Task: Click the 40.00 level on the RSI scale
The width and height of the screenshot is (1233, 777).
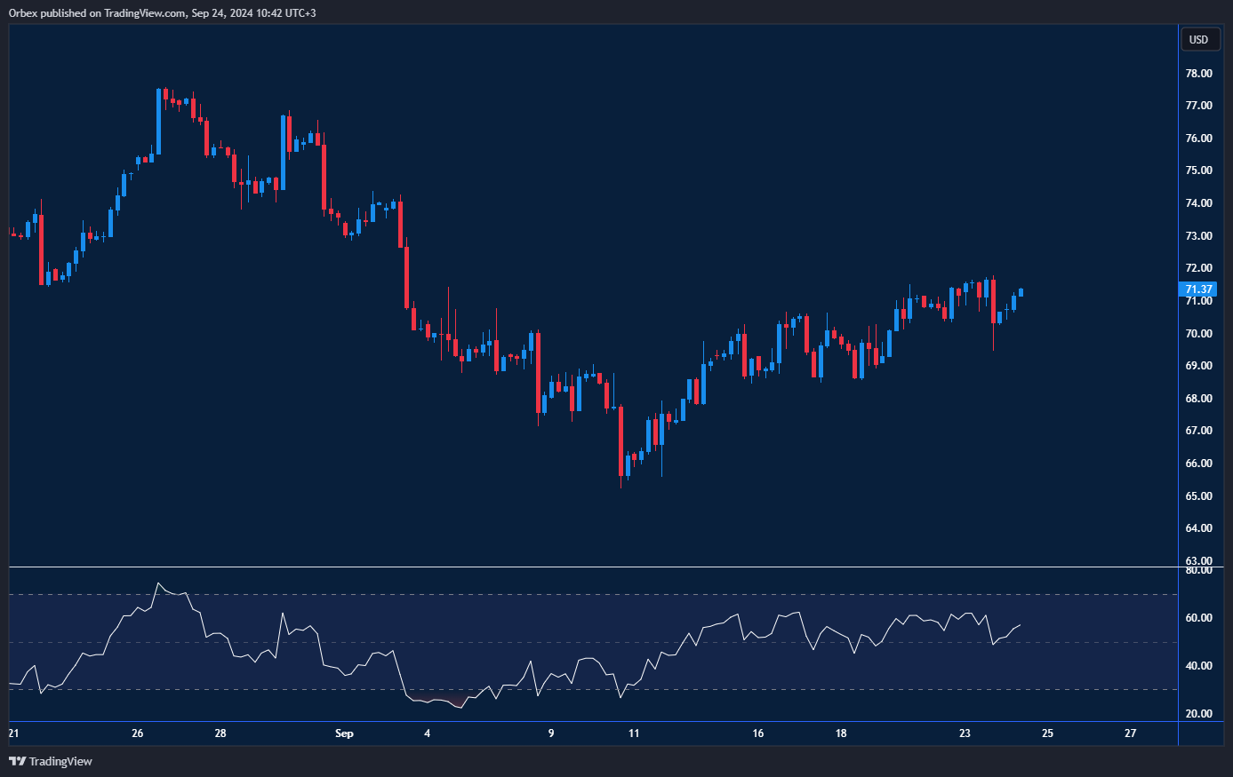Action: 1199,666
